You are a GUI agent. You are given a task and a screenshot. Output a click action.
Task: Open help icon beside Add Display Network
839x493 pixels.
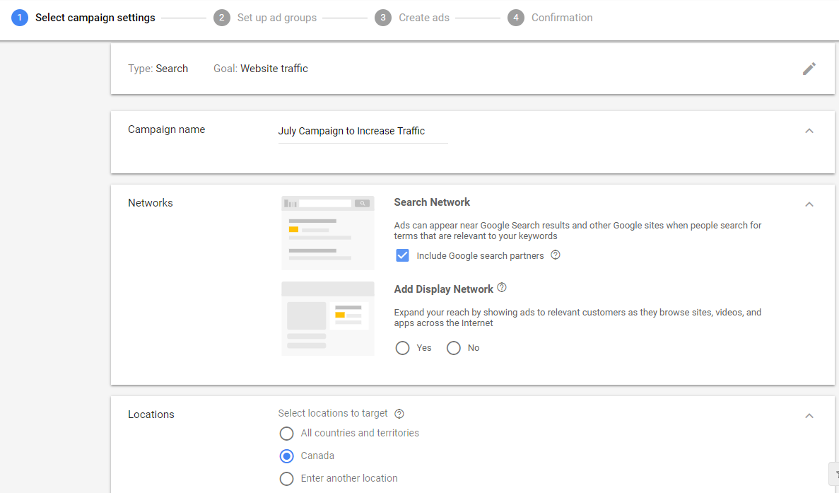(501, 287)
